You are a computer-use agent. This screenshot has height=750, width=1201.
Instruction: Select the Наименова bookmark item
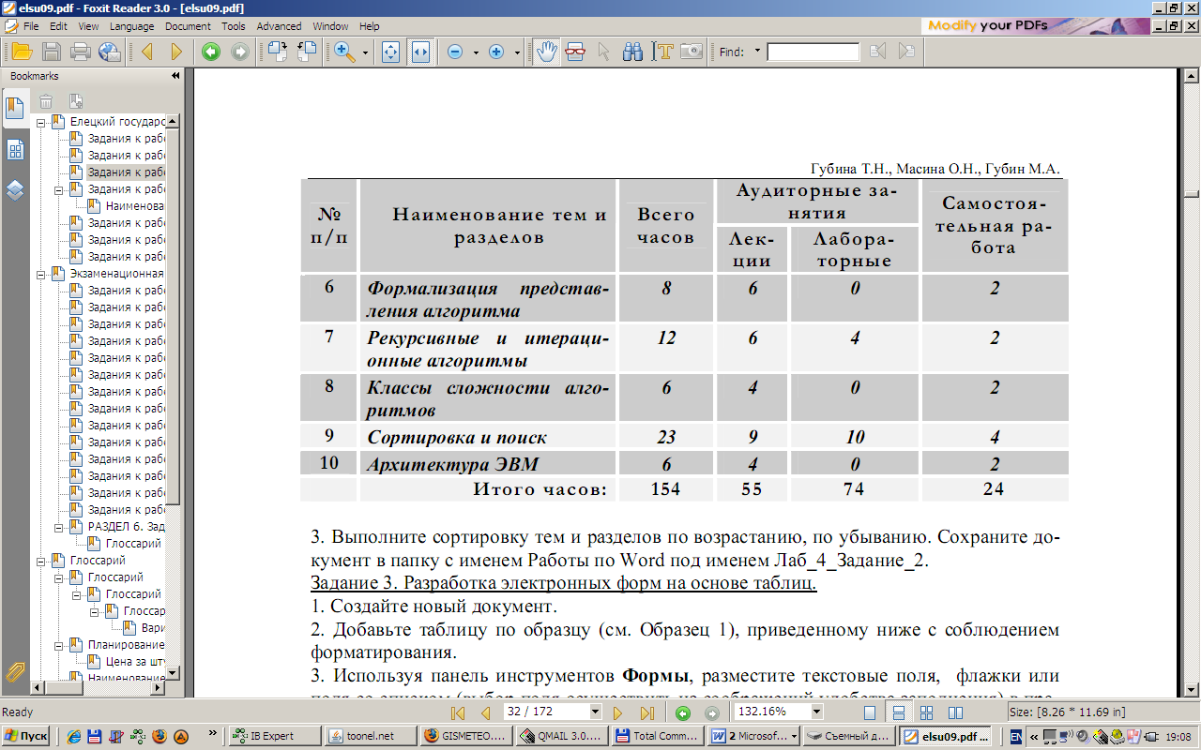click(x=135, y=206)
